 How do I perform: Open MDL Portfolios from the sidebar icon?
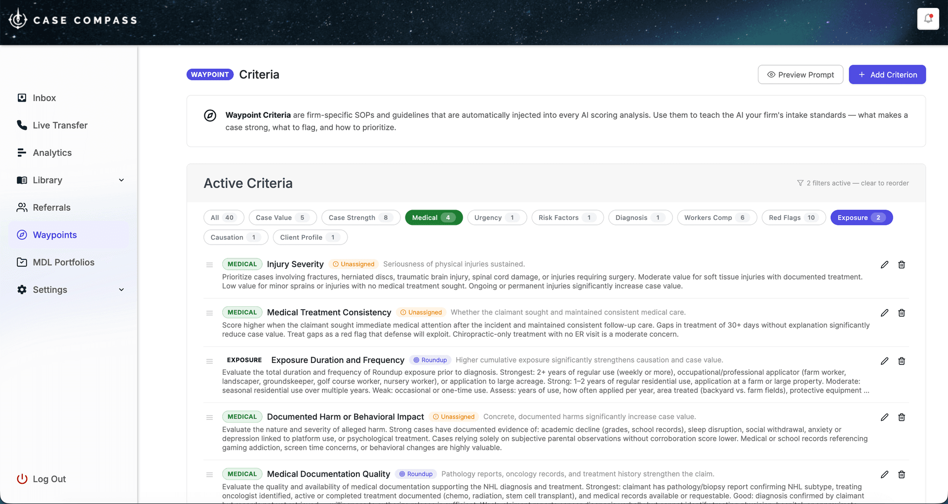pos(22,262)
